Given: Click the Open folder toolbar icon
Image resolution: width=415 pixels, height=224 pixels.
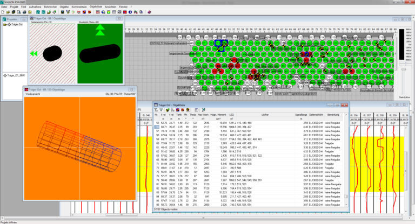Looking at the screenshot, I should click(x=9, y=11).
